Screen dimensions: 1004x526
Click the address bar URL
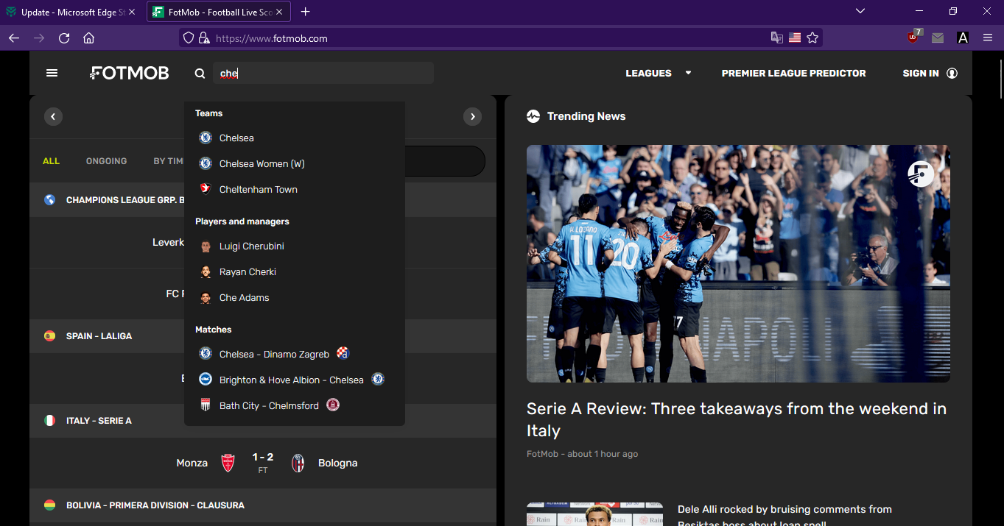click(x=272, y=38)
